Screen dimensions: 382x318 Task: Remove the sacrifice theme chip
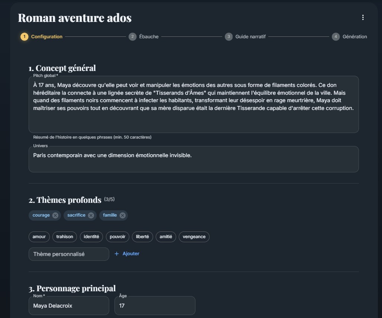pos(91,215)
